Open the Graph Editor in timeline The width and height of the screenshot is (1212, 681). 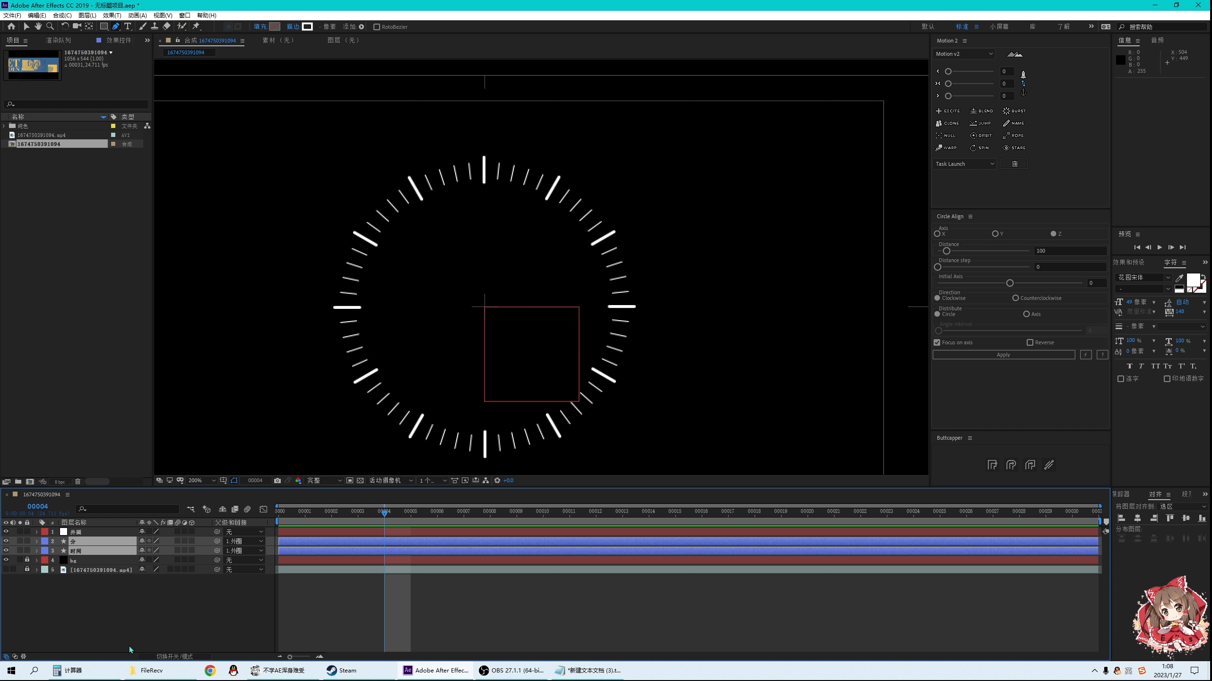pyautogui.click(x=263, y=509)
